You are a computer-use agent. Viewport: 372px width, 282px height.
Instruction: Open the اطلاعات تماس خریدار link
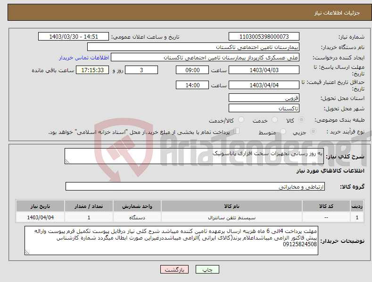coord(84,58)
